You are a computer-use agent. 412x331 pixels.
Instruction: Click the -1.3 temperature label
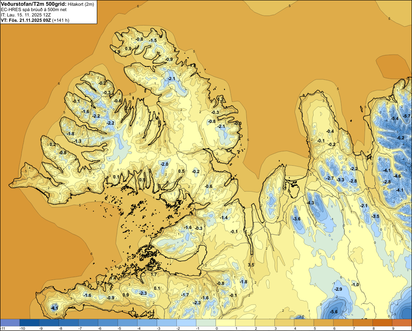pos(77,141)
